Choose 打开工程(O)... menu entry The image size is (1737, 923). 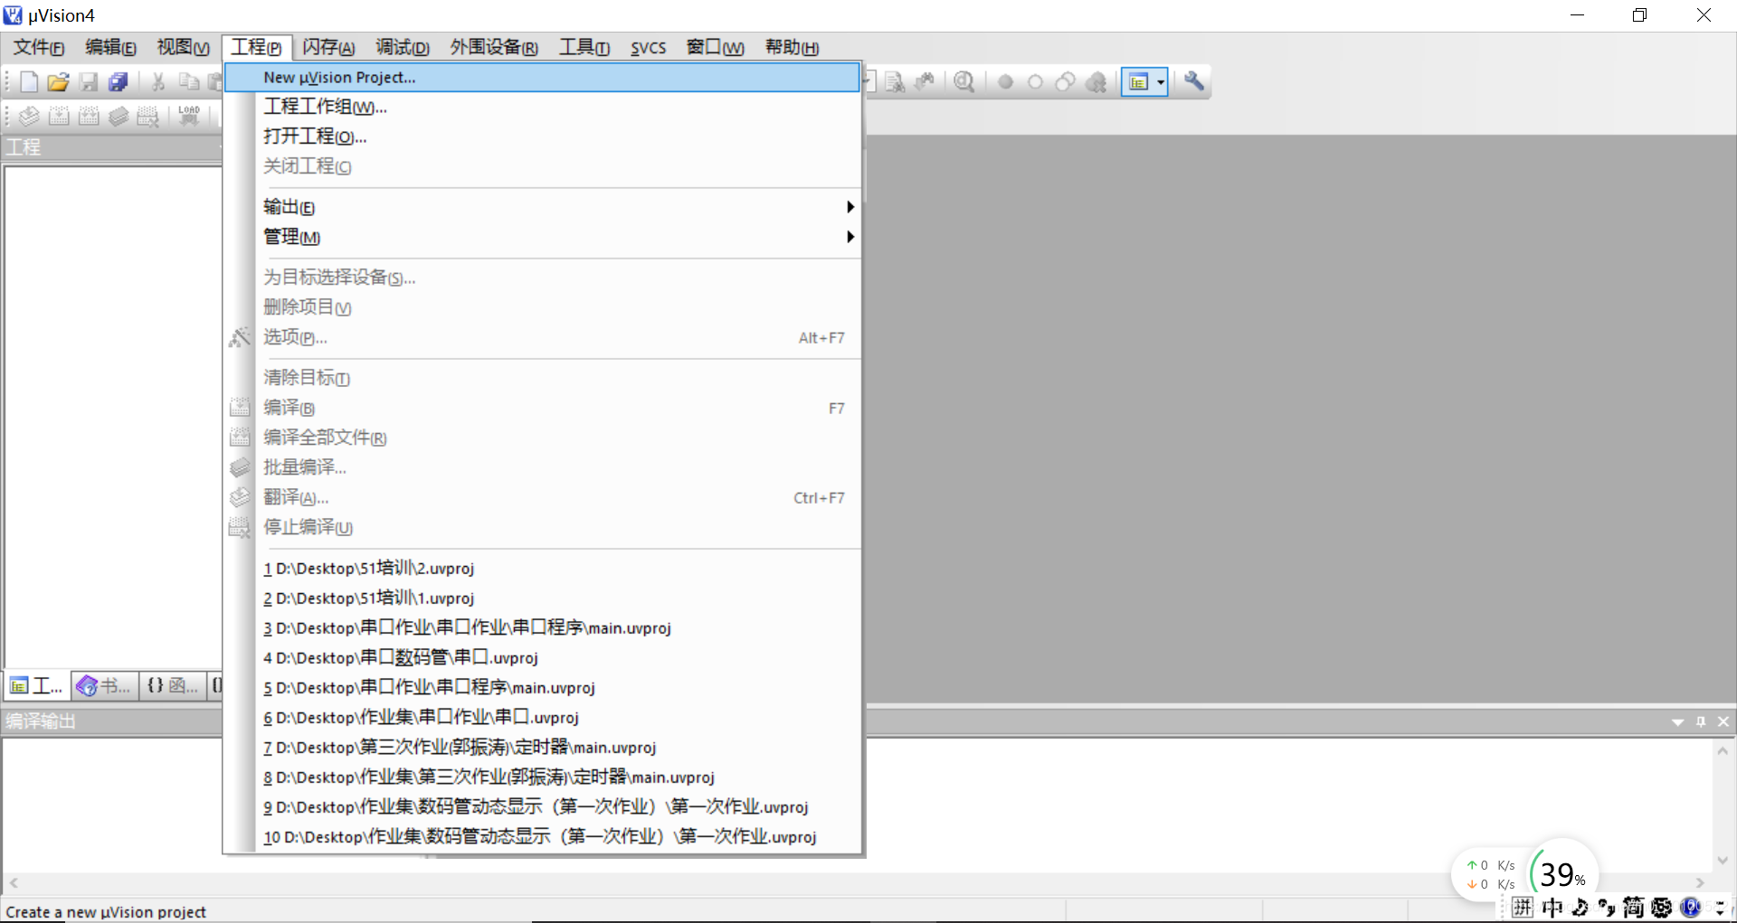tap(542, 137)
